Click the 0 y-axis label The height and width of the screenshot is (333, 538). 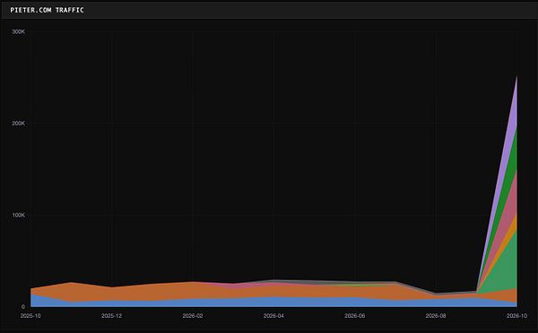(x=23, y=307)
